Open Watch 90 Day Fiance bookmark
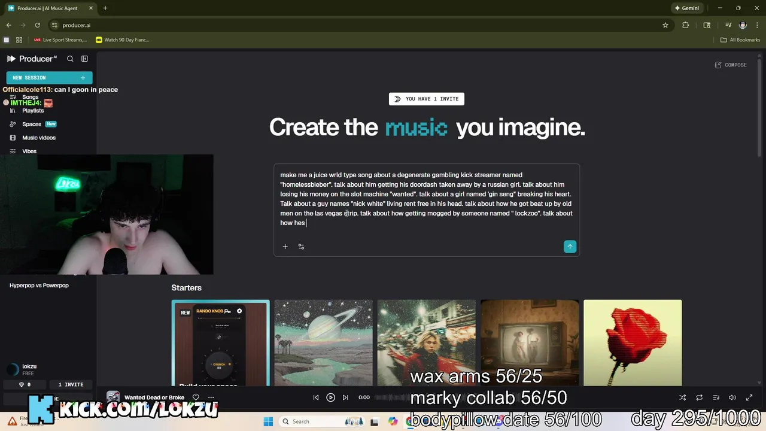The image size is (766, 431). 123,40
